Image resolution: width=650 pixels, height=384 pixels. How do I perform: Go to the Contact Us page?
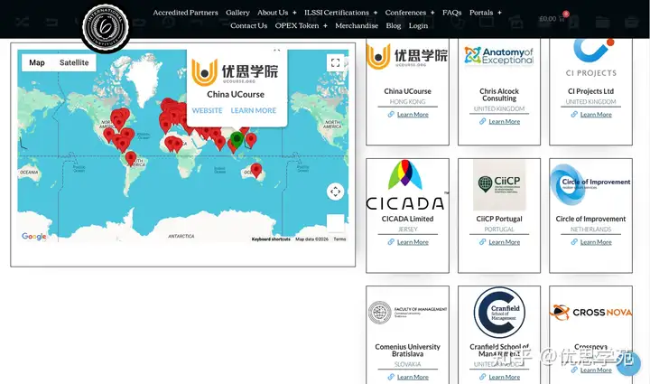coord(249,25)
